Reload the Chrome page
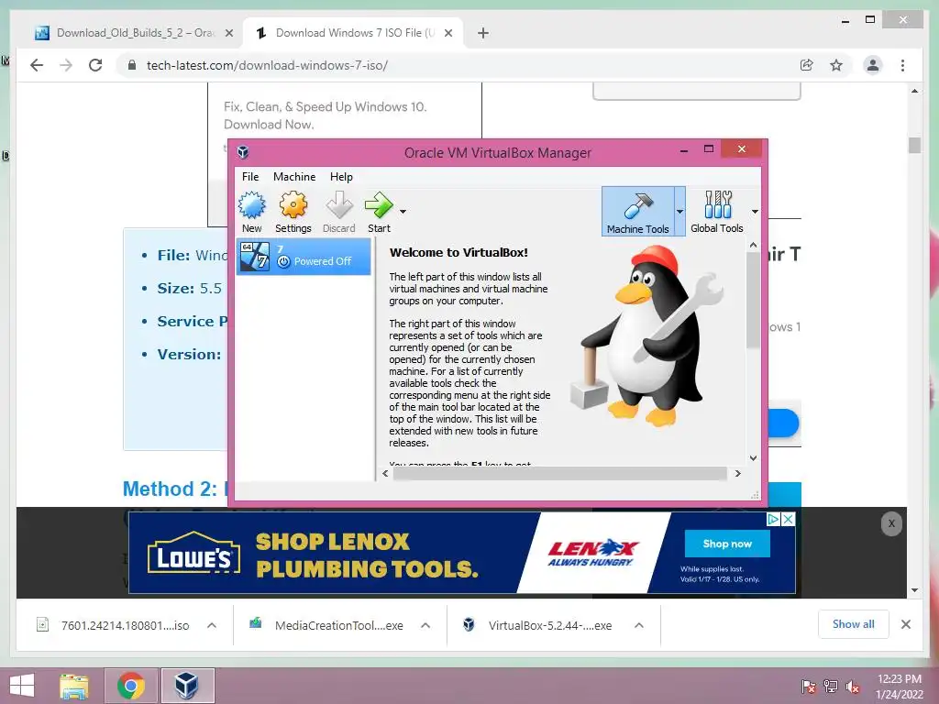The width and height of the screenshot is (939, 704). 95,65
